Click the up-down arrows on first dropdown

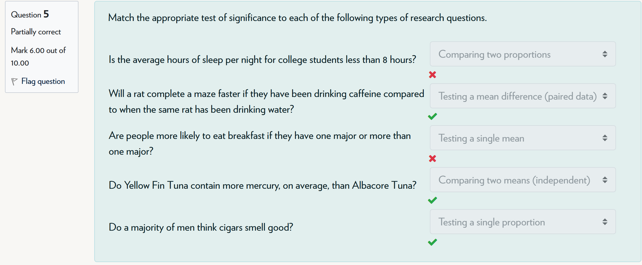pyautogui.click(x=604, y=54)
